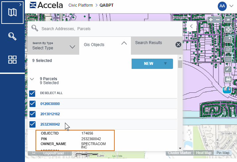Select the Gis Objects tab
Image resolution: width=237 pixels, height=162 pixels.
(x=105, y=45)
